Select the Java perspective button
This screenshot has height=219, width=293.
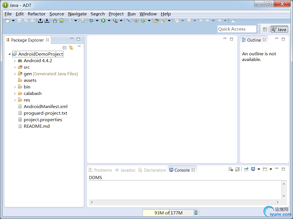click(x=279, y=29)
